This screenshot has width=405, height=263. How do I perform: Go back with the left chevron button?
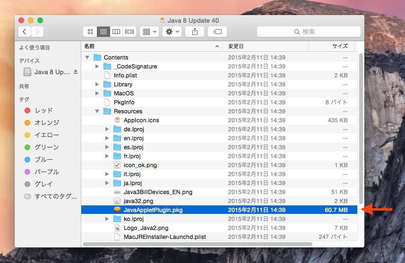[x=25, y=32]
